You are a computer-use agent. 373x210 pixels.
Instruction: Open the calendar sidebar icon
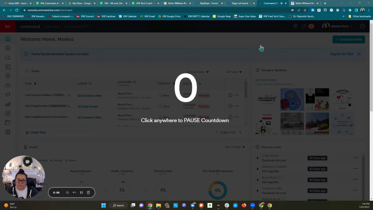8,123
